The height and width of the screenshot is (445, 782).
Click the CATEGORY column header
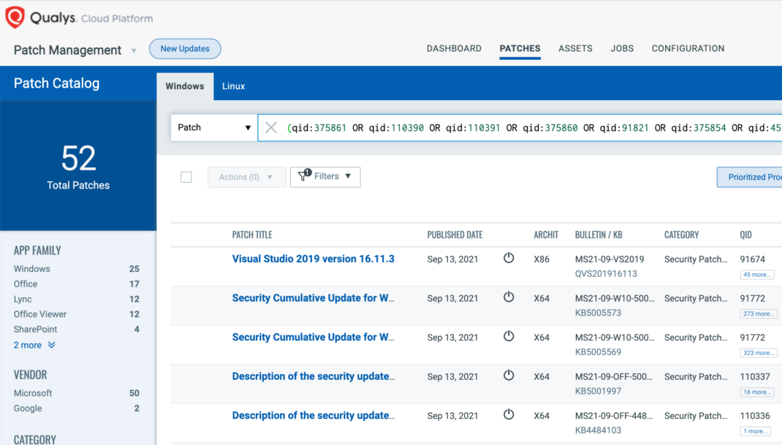[x=682, y=235]
